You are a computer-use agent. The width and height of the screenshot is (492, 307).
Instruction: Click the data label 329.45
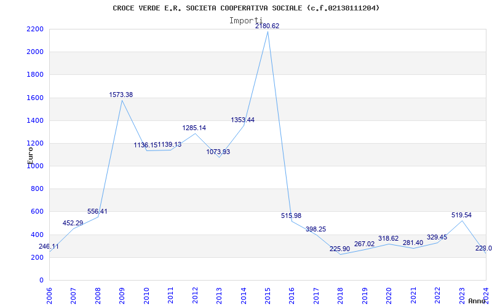point(437,237)
